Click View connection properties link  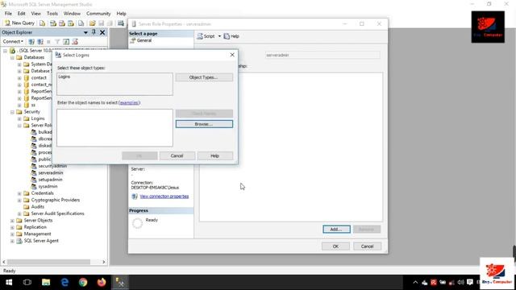[164, 197]
